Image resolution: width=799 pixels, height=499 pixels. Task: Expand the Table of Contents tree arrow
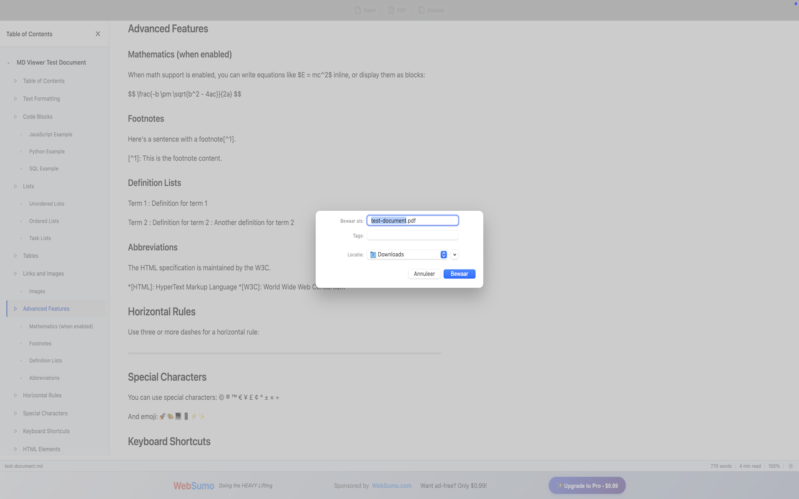[x=16, y=80]
